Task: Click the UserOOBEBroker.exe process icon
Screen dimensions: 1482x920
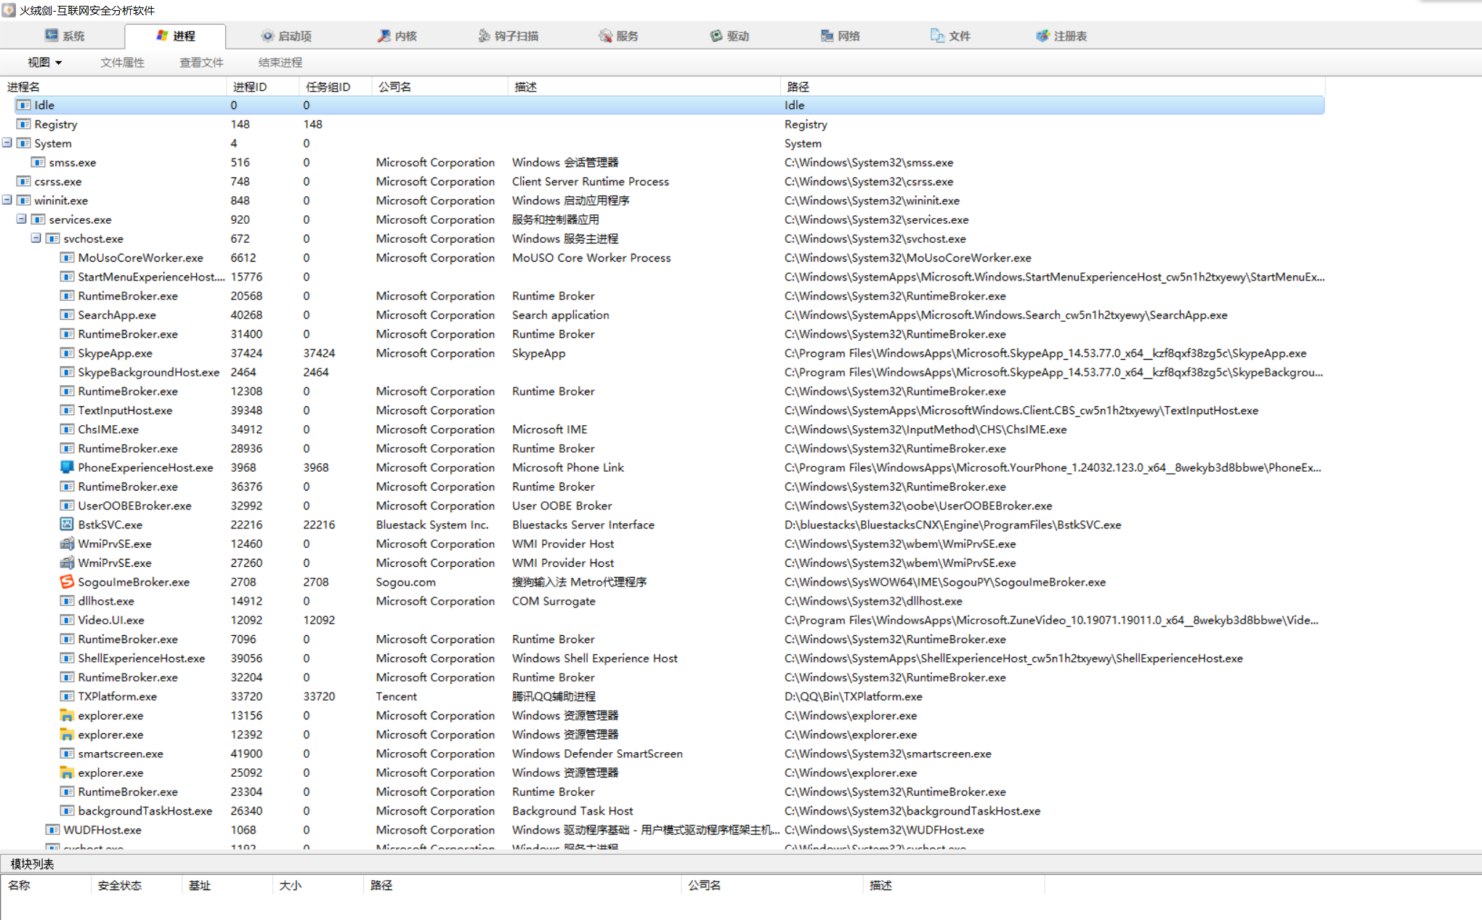Action: point(67,505)
